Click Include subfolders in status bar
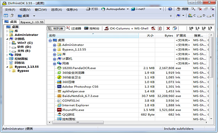218x133 pixels. coord(179,129)
